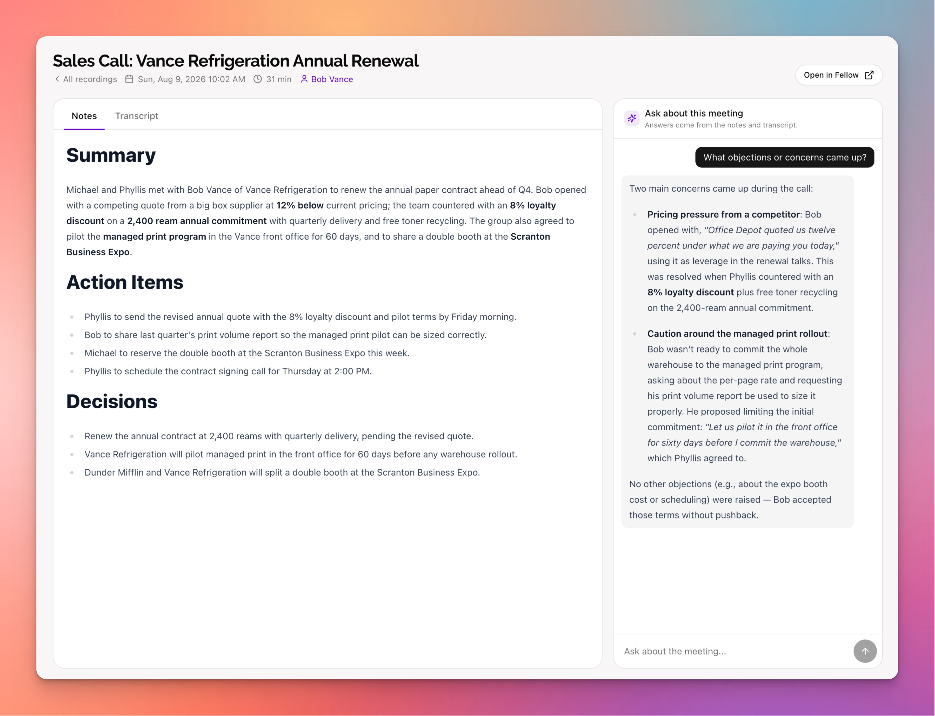Viewport: 935px width, 716px height.
Task: Click the Decisions heading
Action: 112,401
